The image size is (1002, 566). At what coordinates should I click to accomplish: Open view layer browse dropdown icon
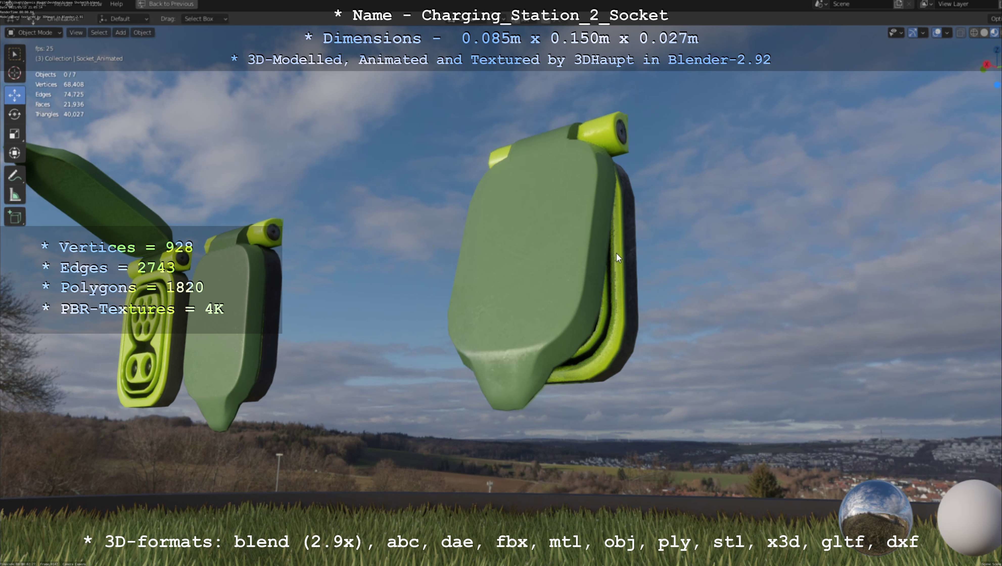[x=926, y=4]
